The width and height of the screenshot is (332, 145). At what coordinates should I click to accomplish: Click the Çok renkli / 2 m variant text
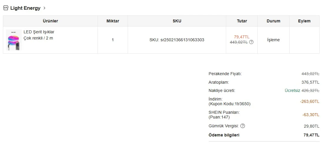(38, 38)
